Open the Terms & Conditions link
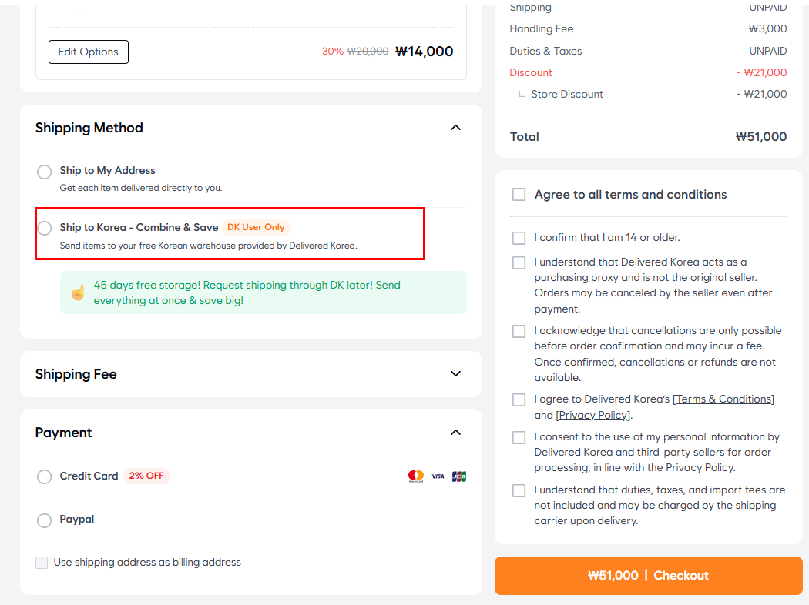Viewport: 809px width, 605px height. [723, 399]
